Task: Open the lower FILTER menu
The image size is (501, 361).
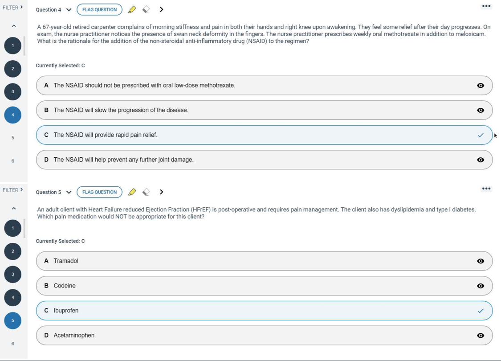Action: pos(12,190)
